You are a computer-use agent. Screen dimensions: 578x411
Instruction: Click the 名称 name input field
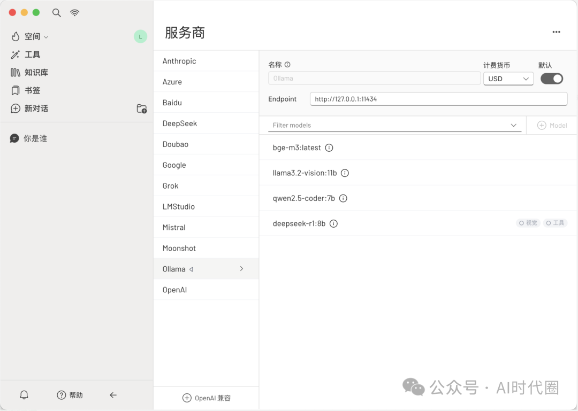(x=374, y=79)
